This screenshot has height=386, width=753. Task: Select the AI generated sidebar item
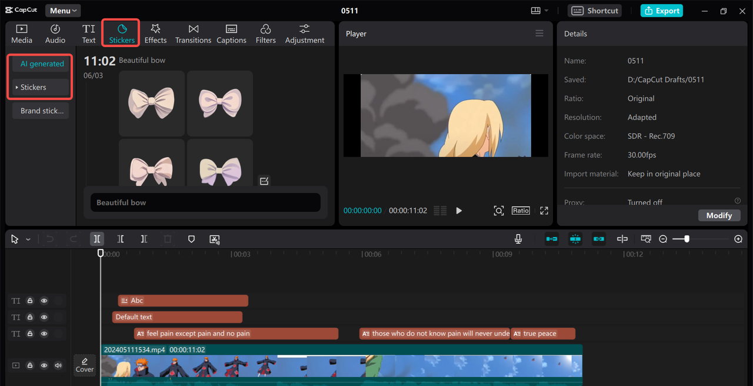(x=42, y=64)
